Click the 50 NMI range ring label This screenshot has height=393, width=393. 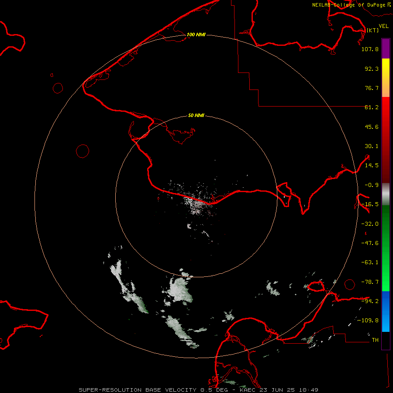(x=196, y=115)
